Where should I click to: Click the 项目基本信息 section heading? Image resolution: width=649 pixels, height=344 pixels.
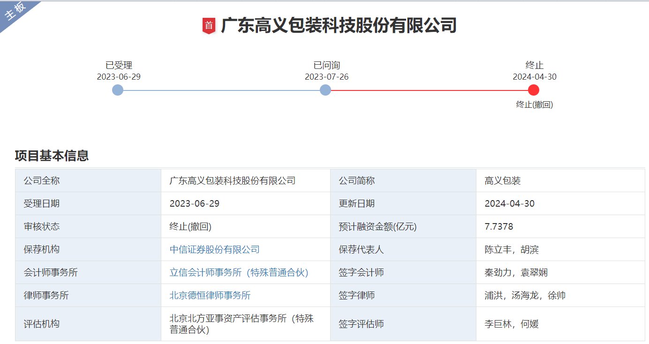pyautogui.click(x=52, y=156)
